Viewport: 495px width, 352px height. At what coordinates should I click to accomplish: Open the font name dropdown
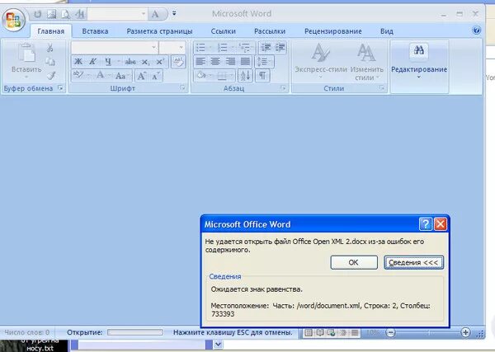pos(153,48)
